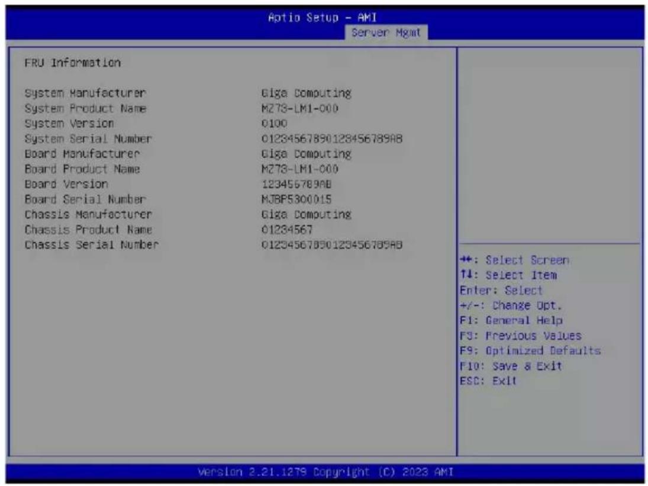Click the System Version value 0100
Screen dimensions: 648x486
point(274,124)
